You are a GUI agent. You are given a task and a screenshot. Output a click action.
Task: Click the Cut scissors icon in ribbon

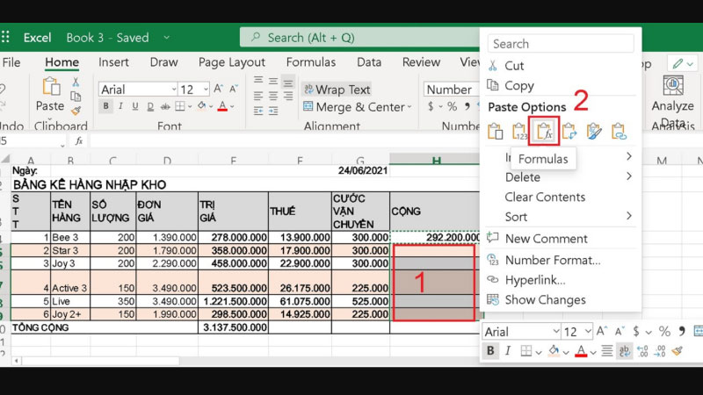(x=76, y=82)
